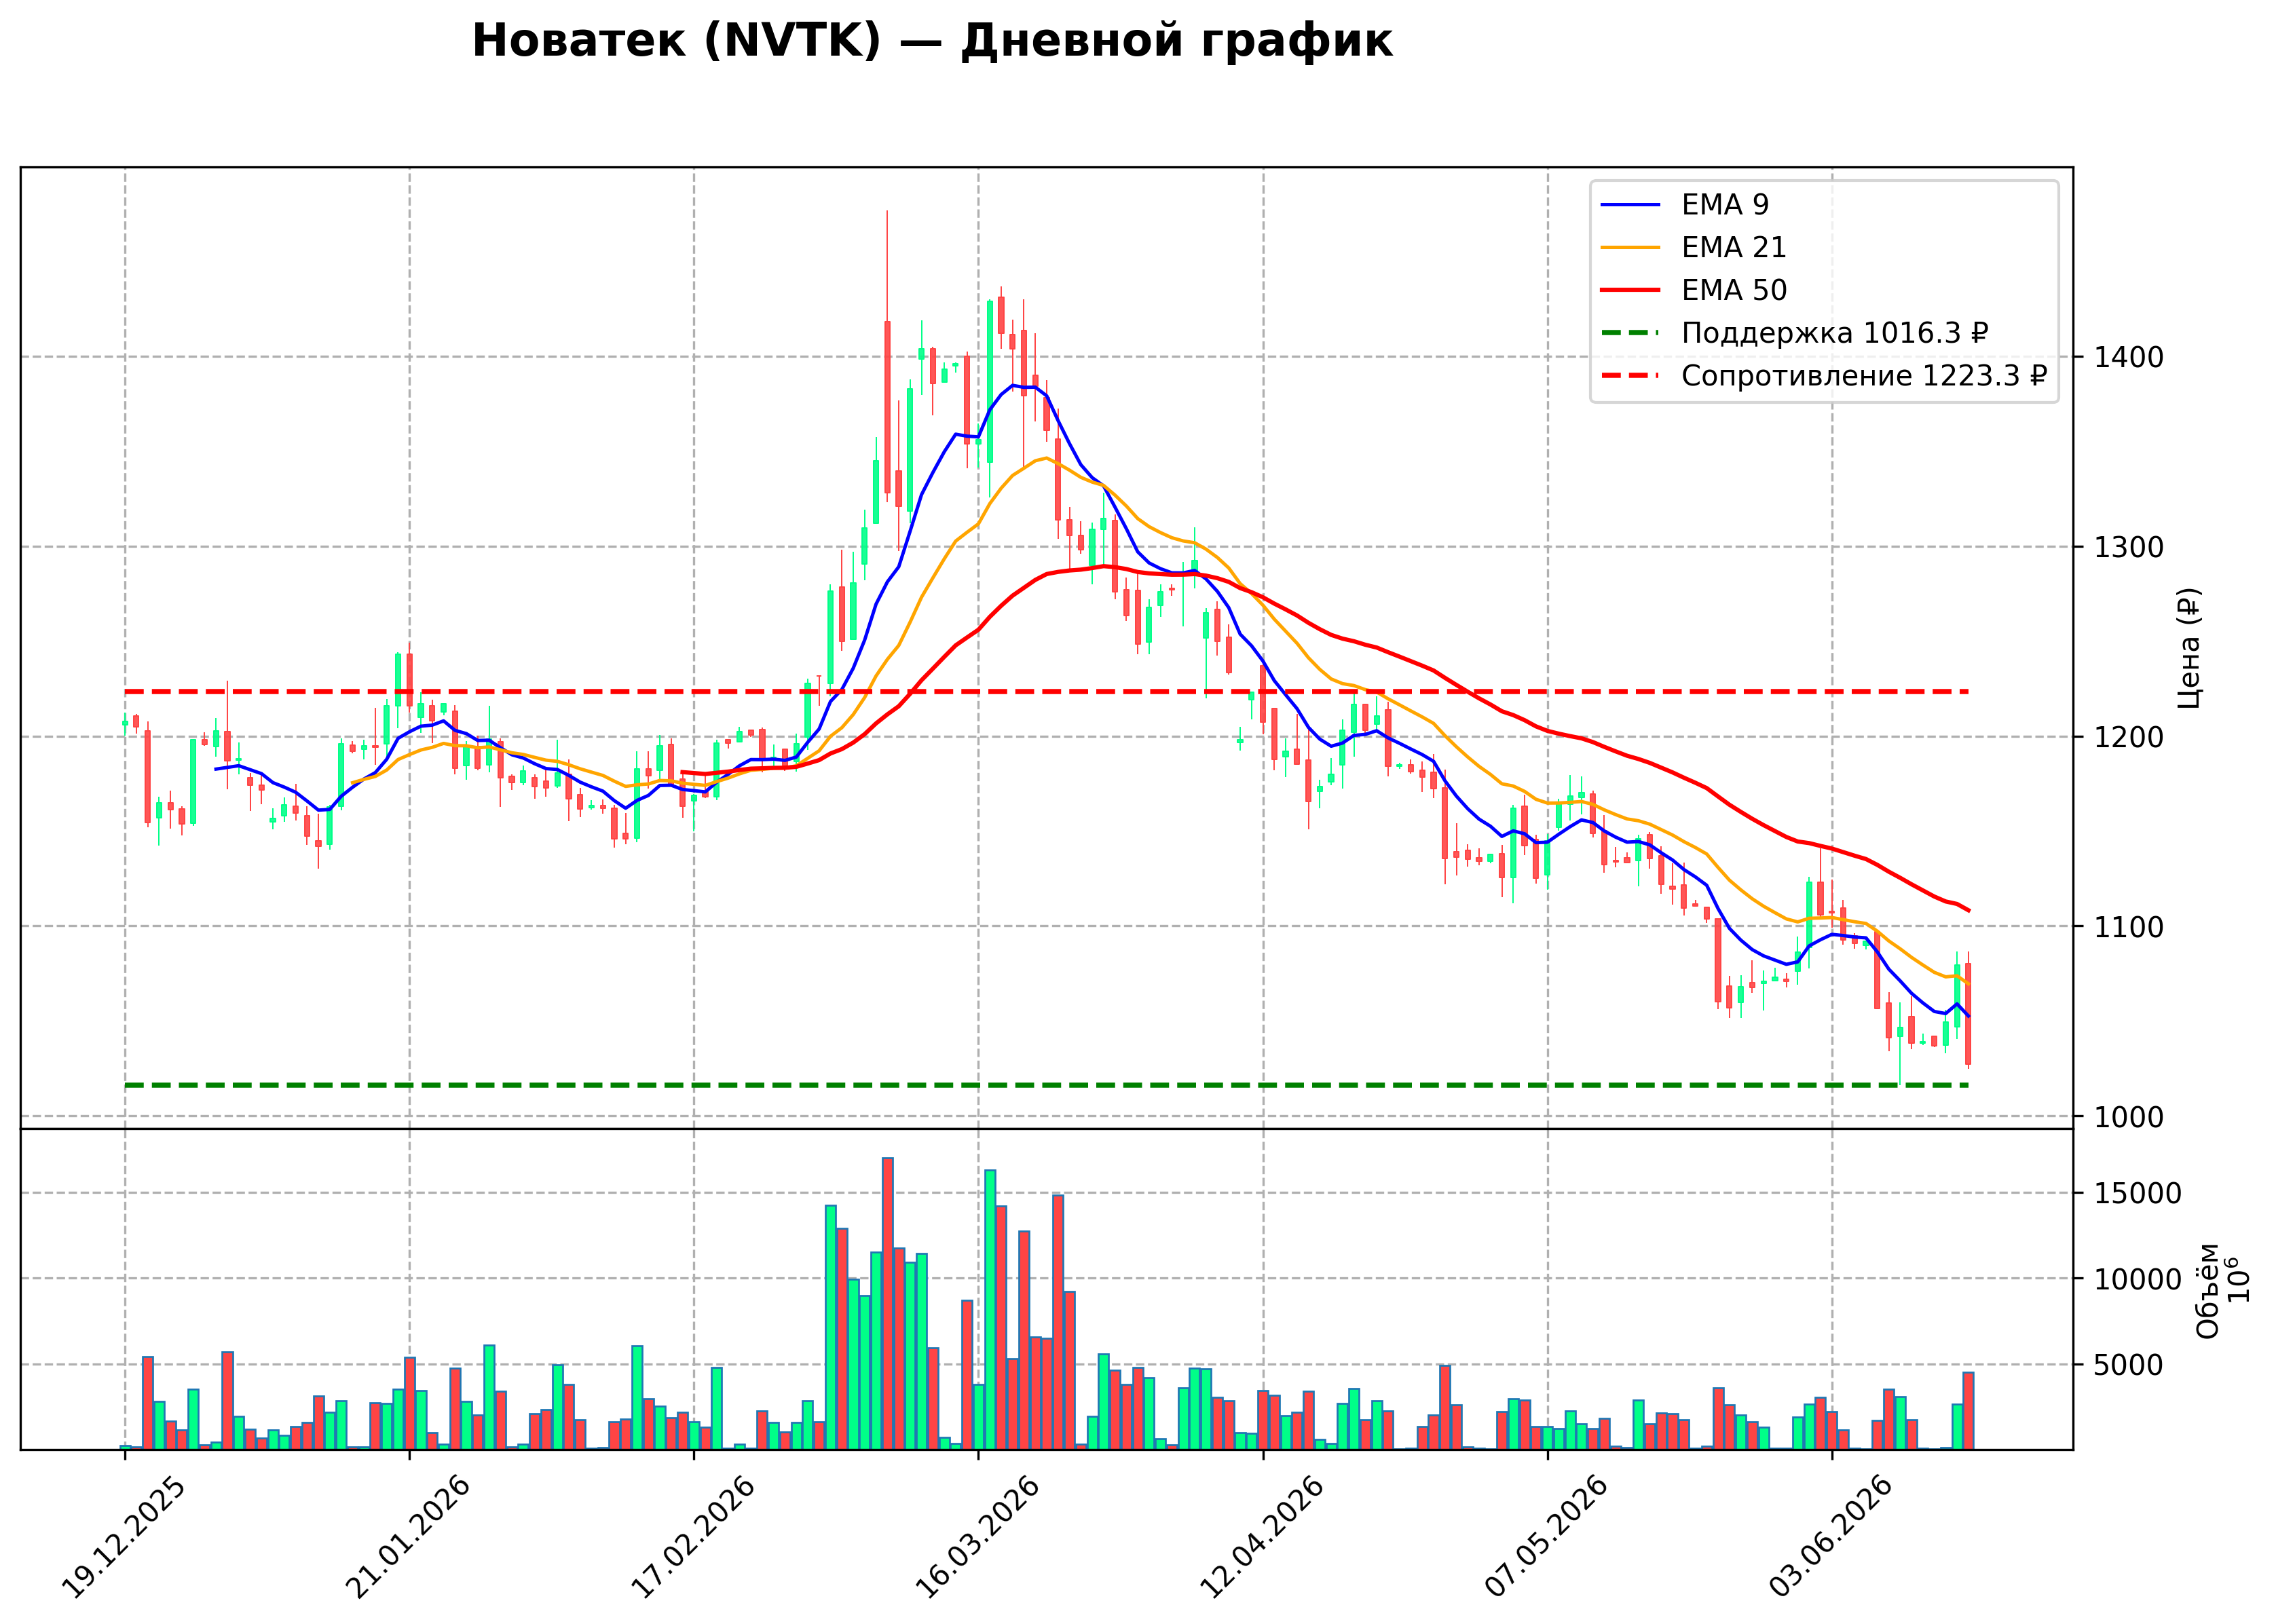Click the blue EMA 9 legend line sample
The height and width of the screenshot is (1624, 2276).
pos(1630,205)
